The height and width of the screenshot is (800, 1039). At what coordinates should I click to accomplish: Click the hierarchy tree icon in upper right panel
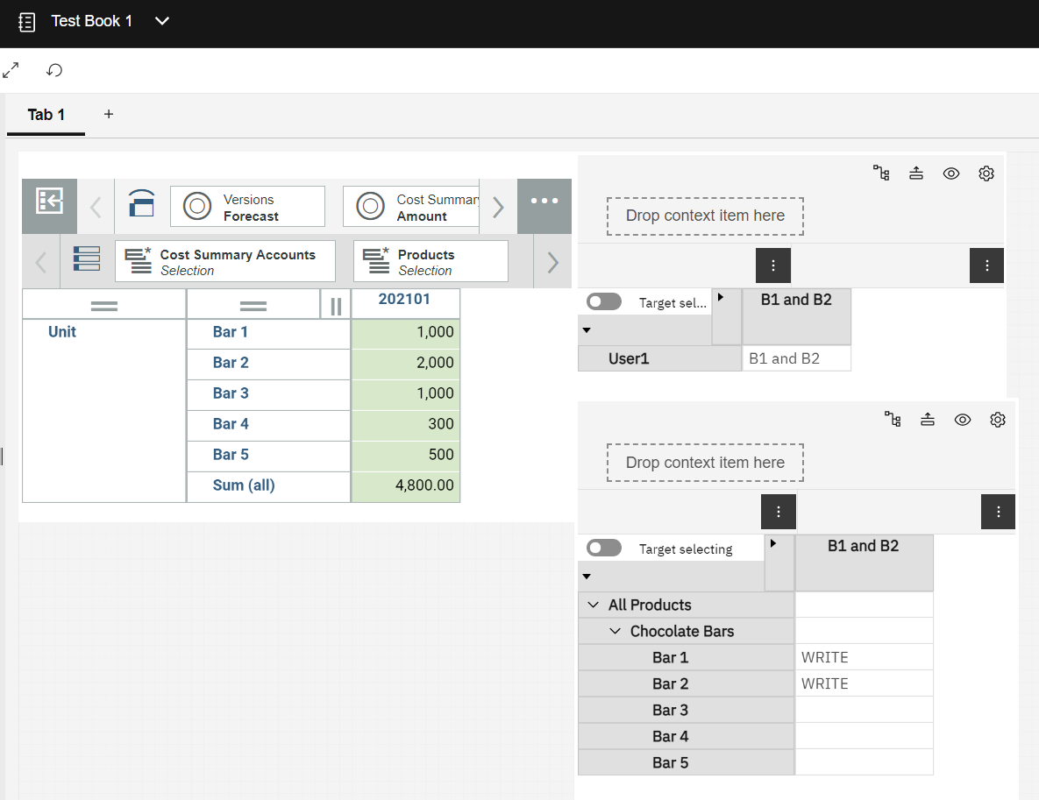pos(881,173)
